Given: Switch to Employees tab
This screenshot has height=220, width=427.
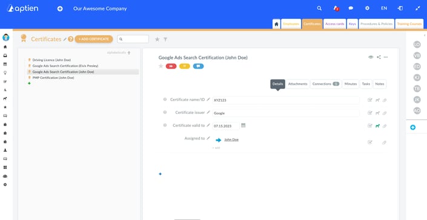Looking at the screenshot, I should point(291,24).
